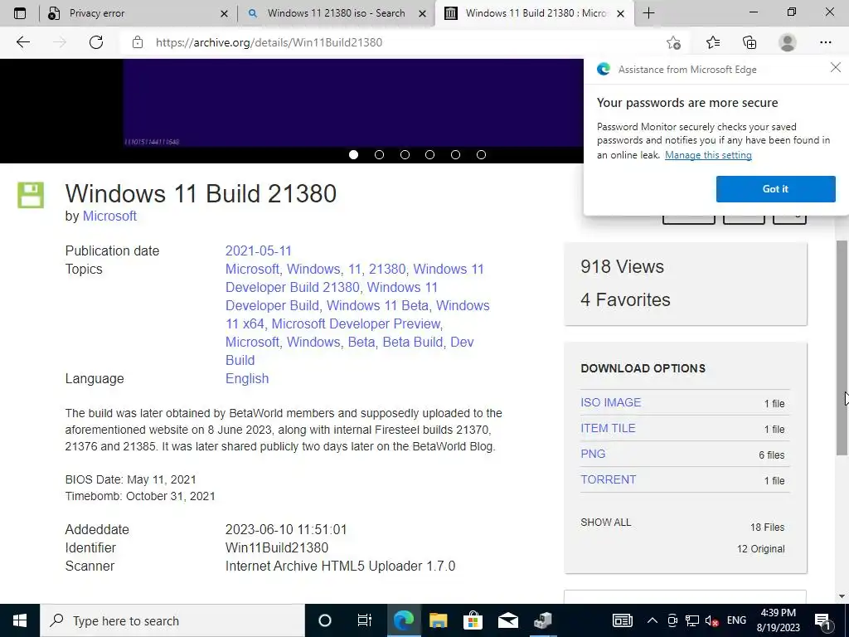Open Edge Settings and more menu
The height and width of the screenshot is (637, 849).
(x=825, y=42)
